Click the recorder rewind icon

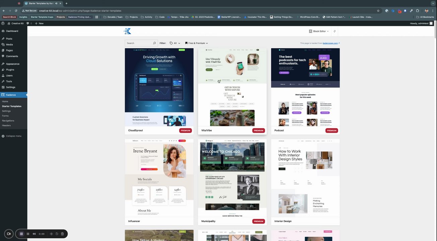pyautogui.click(x=34, y=234)
